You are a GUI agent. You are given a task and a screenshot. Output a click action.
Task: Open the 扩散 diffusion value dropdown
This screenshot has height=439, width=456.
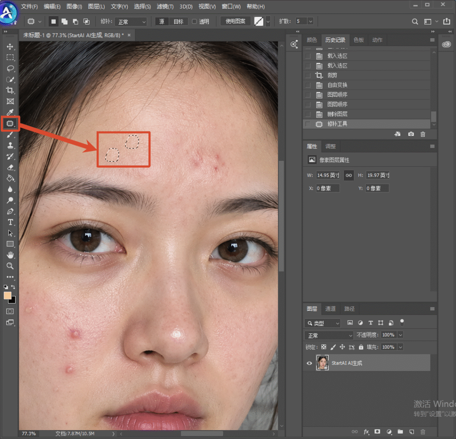coord(310,21)
